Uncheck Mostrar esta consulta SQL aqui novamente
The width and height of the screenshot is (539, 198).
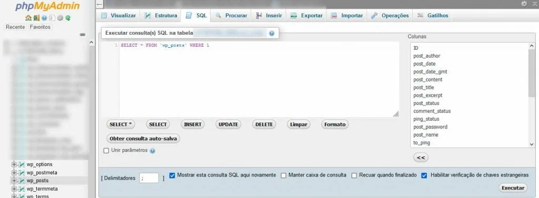tap(172, 175)
